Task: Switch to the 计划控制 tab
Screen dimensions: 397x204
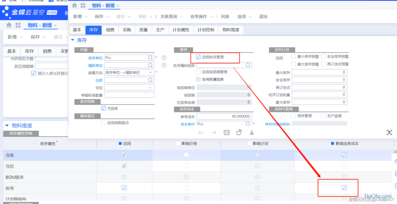Action: (205, 30)
